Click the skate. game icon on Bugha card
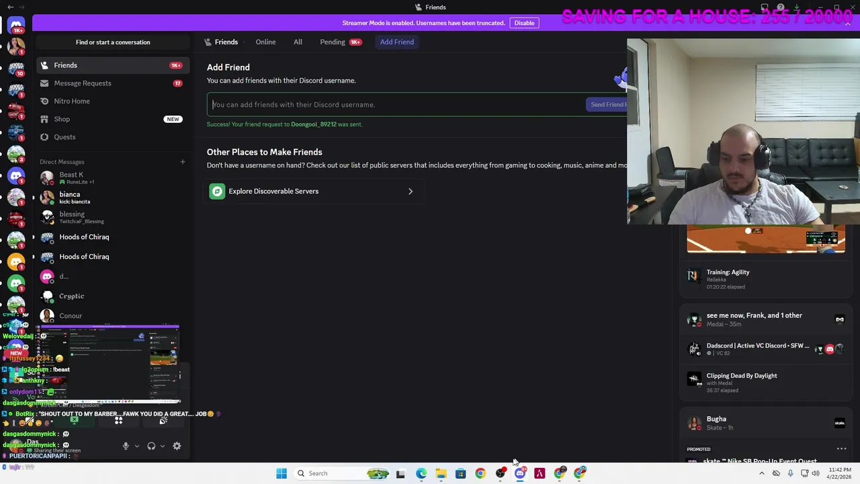 [x=839, y=423]
